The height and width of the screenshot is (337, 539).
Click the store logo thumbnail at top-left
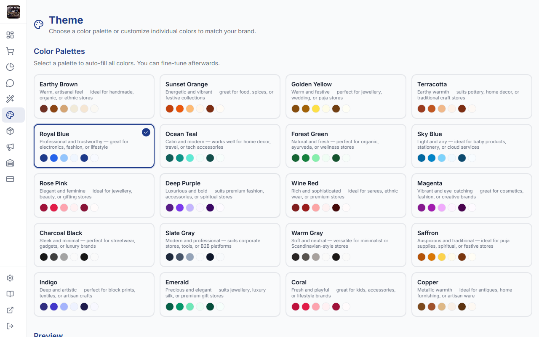(13, 12)
